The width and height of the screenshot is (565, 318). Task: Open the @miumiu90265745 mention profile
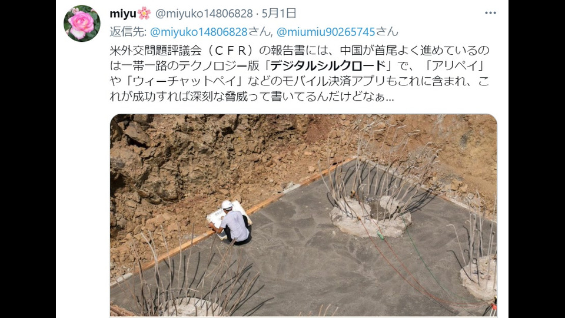coord(326,32)
